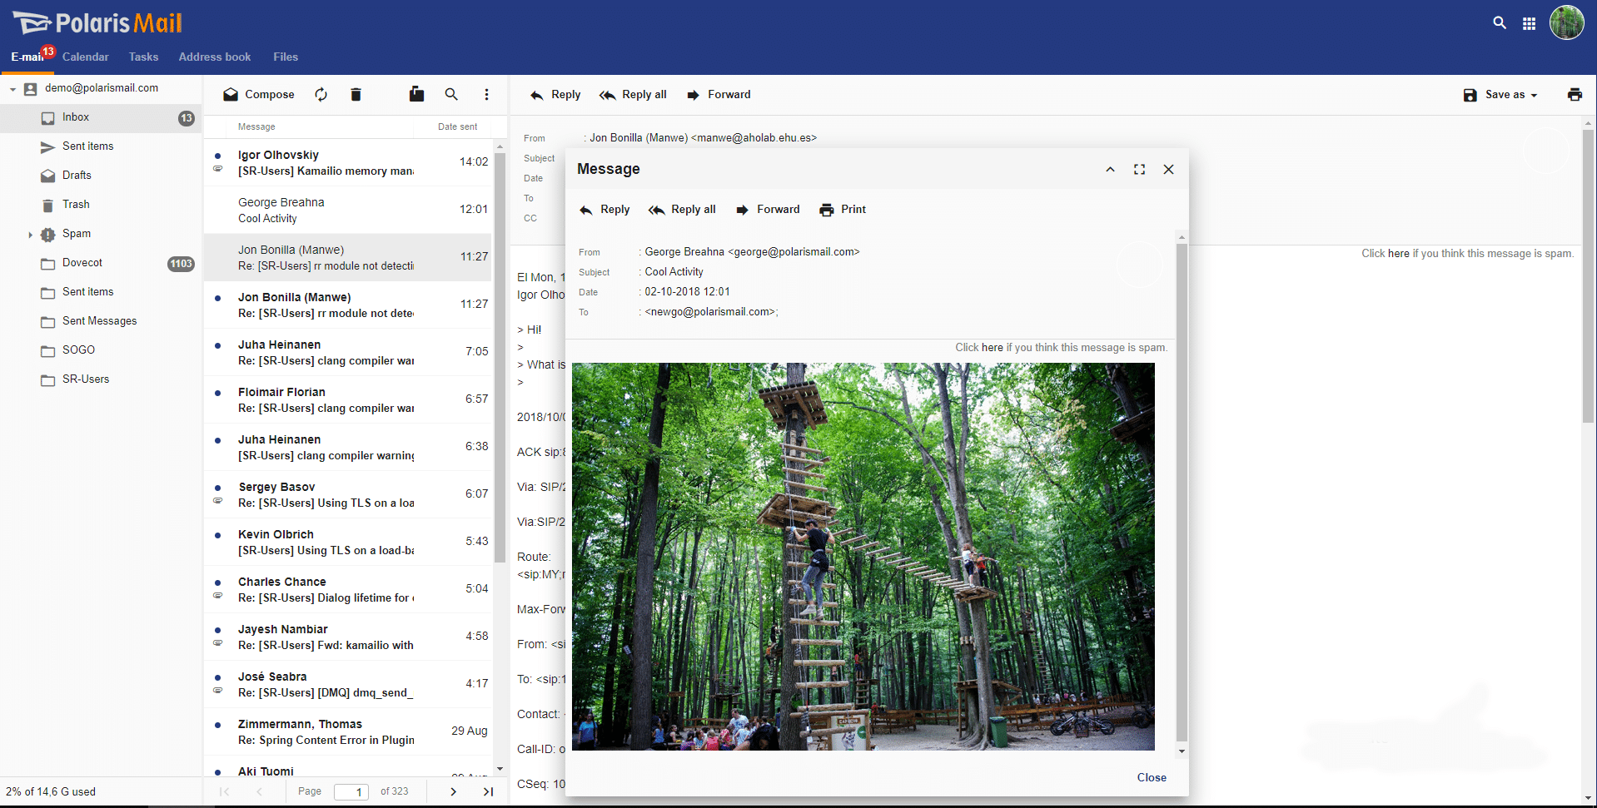The width and height of the screenshot is (1597, 808).
Task: Click the Message dialog vertical scrollbar
Action: 1181,493
